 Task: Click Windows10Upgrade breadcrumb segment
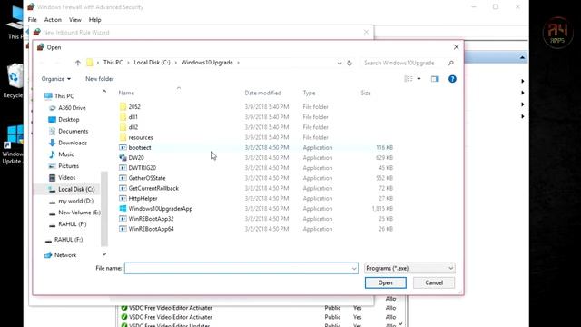207,63
